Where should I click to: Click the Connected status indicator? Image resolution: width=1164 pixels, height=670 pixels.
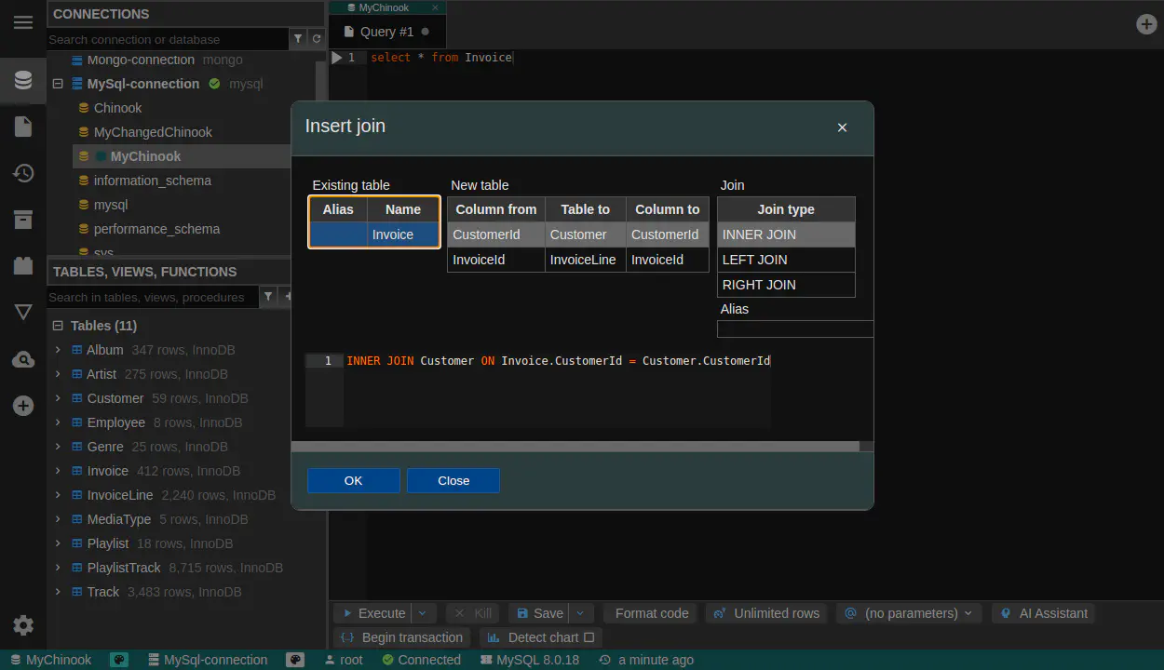coord(421,660)
